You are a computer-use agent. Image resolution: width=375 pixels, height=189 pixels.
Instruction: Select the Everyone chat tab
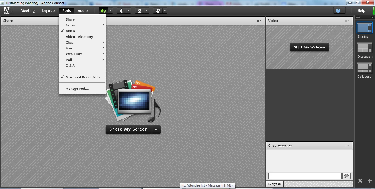pyautogui.click(x=274, y=184)
